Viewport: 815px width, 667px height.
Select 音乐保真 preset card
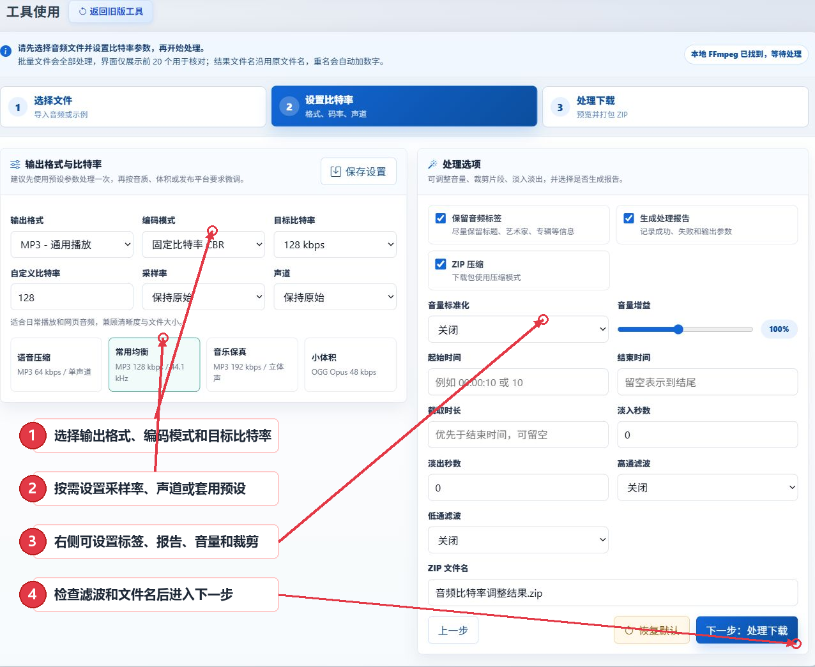252,364
